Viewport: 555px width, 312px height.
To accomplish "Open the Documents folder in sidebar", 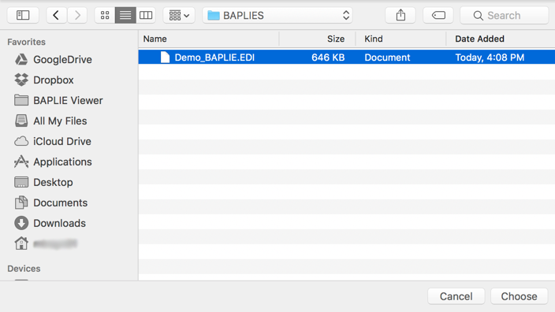I will tap(51, 202).
